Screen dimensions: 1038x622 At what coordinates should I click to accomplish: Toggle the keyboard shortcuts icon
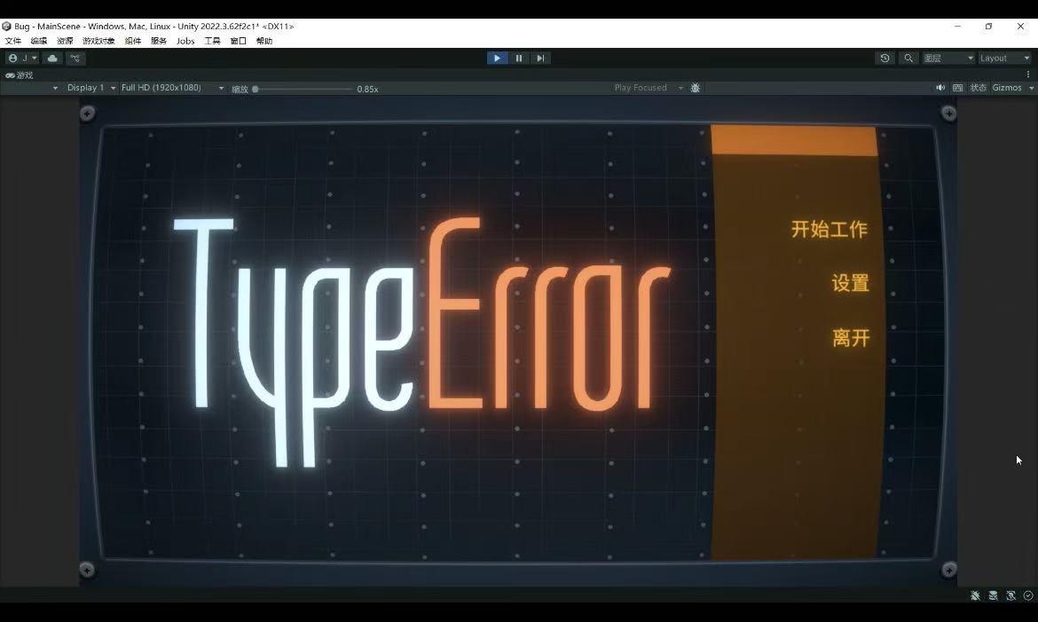pos(957,88)
